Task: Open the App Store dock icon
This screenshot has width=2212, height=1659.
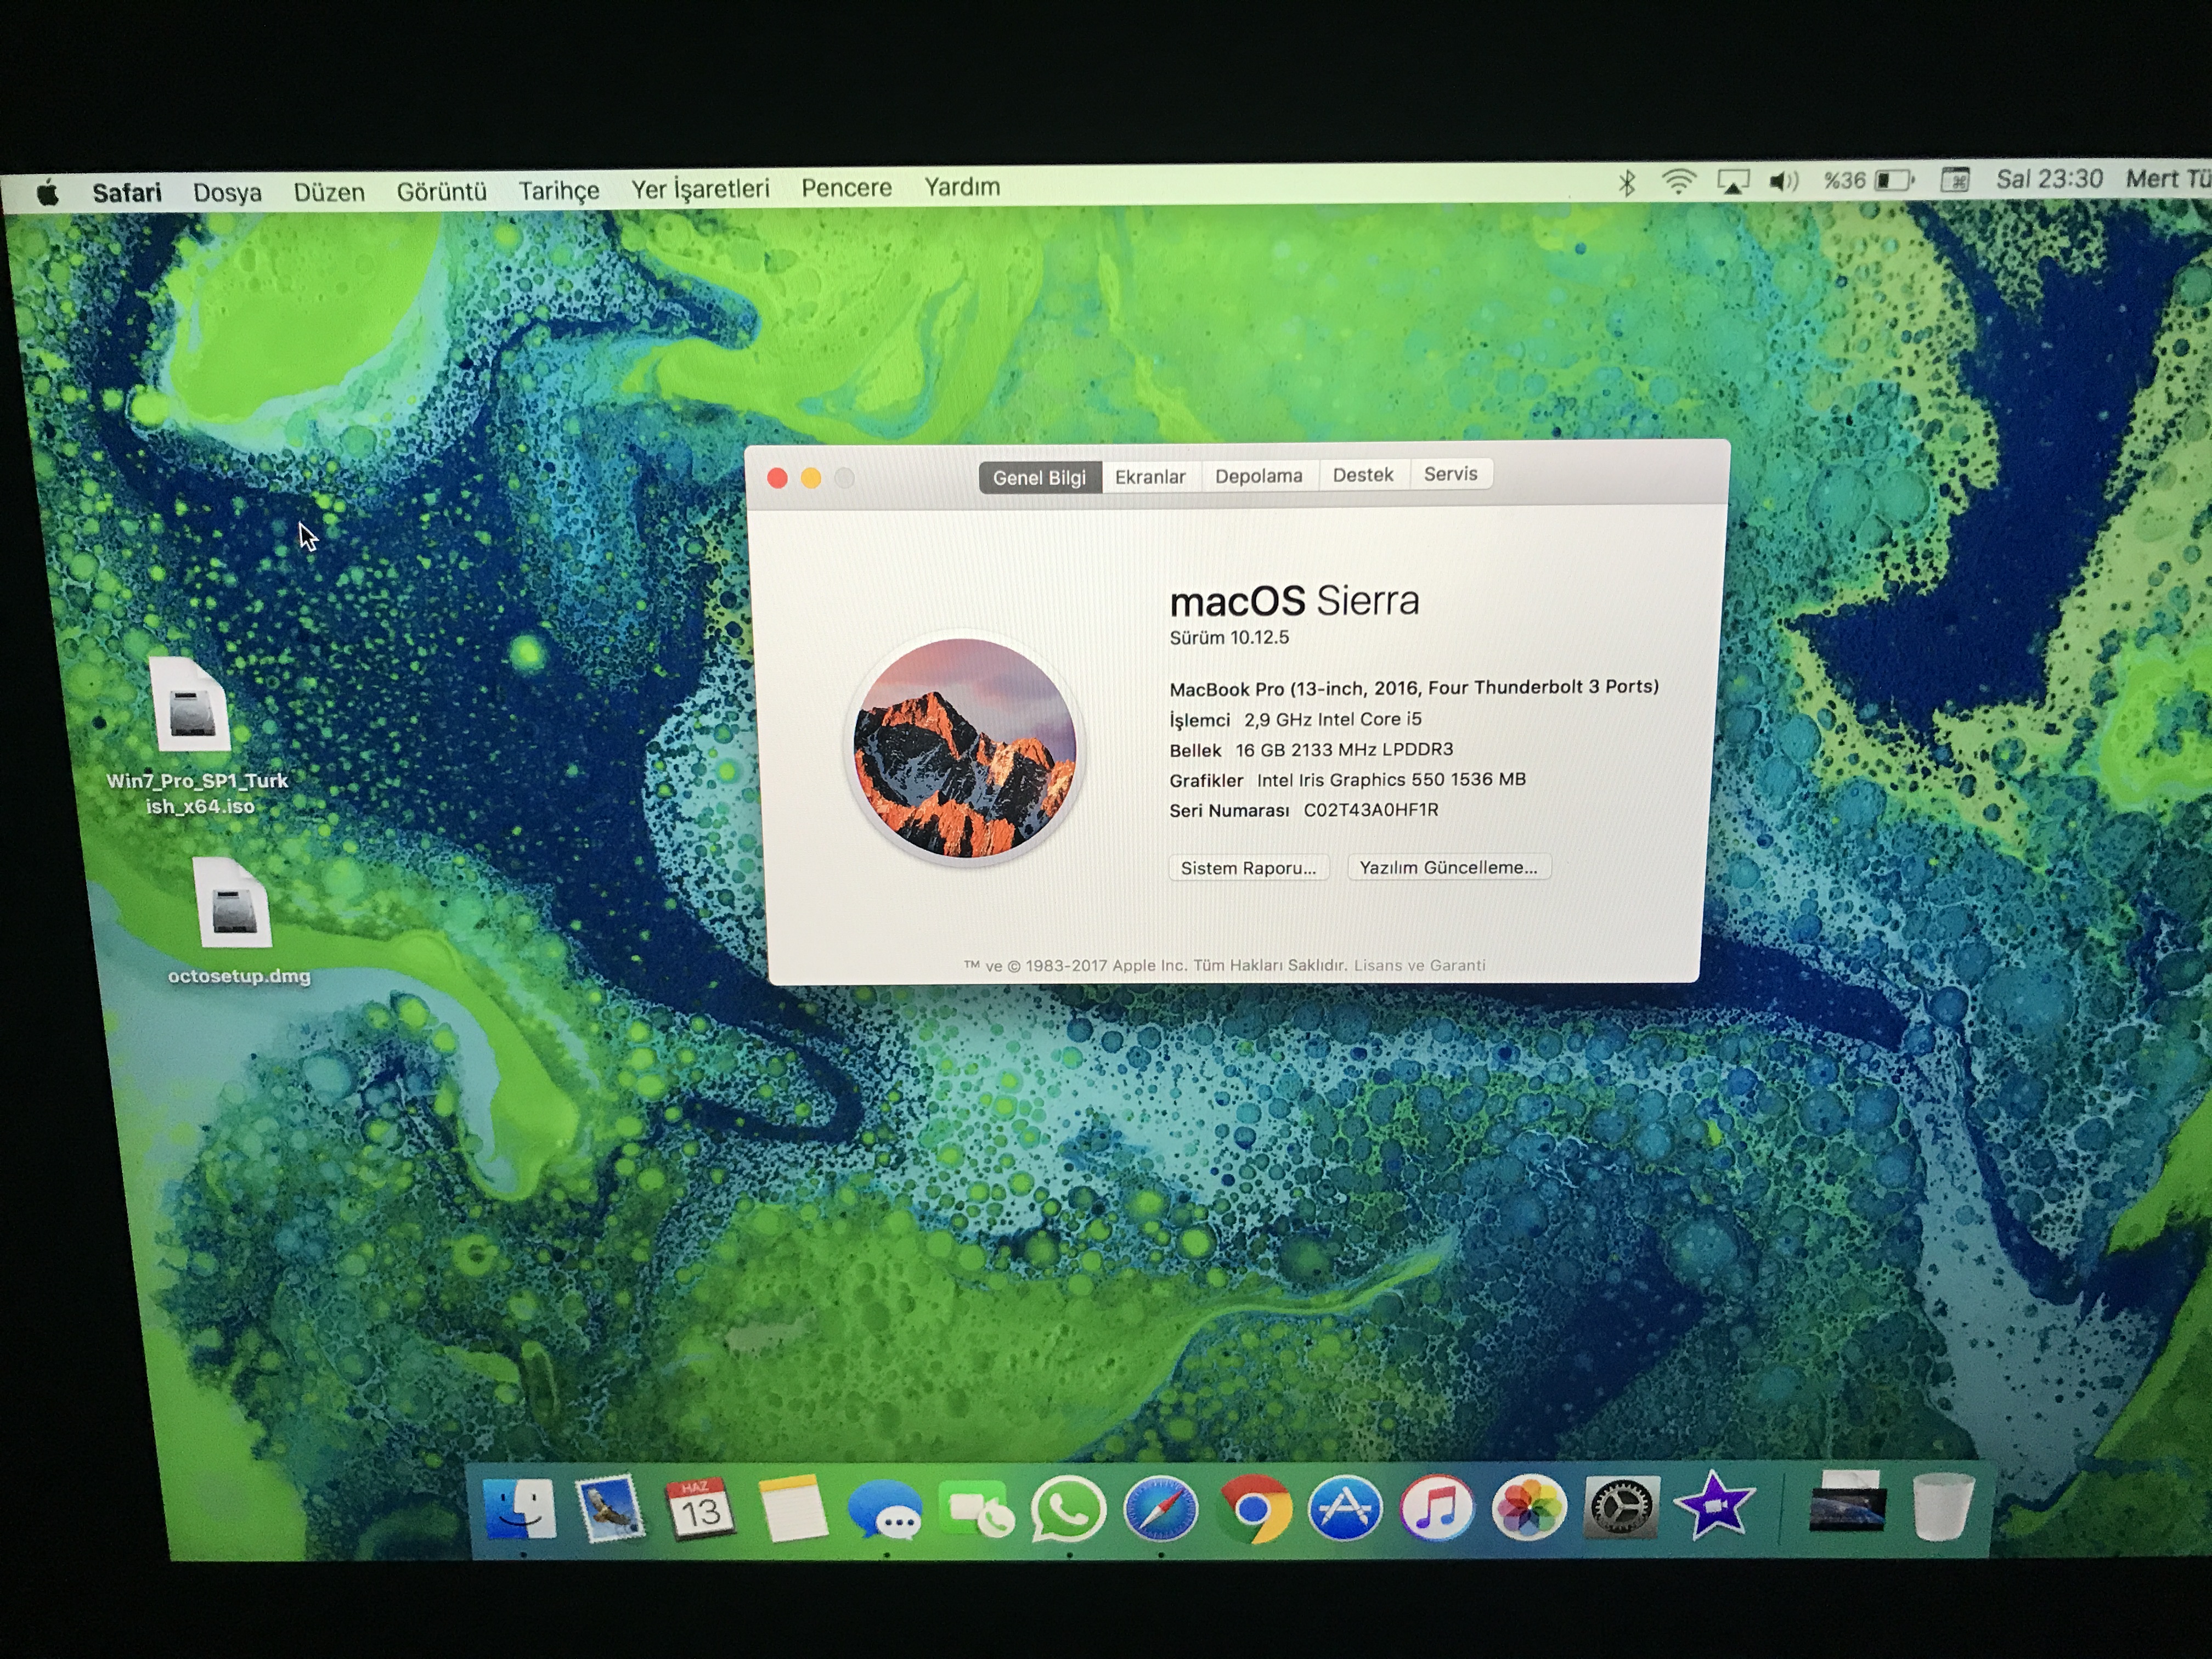Action: (1345, 1509)
